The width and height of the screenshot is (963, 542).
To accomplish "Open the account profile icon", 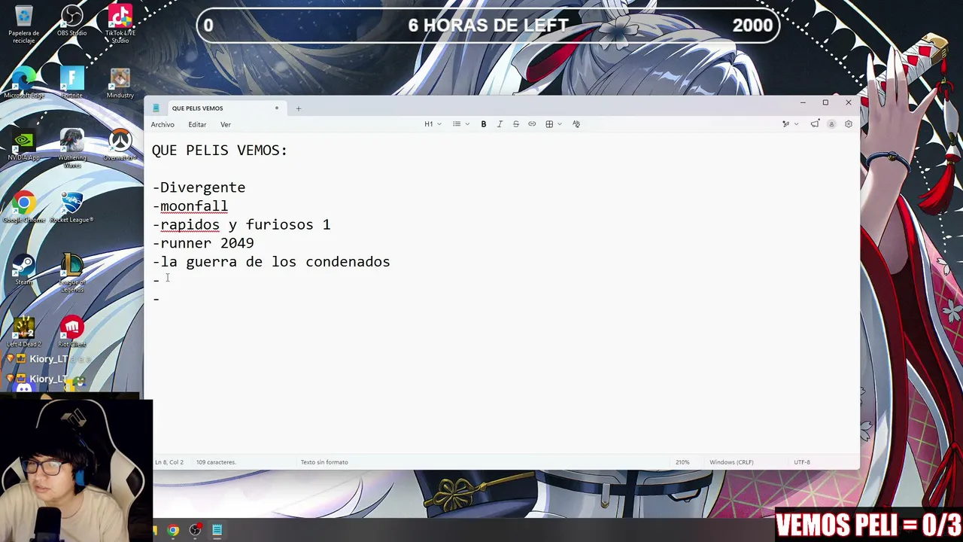I will click(x=831, y=124).
